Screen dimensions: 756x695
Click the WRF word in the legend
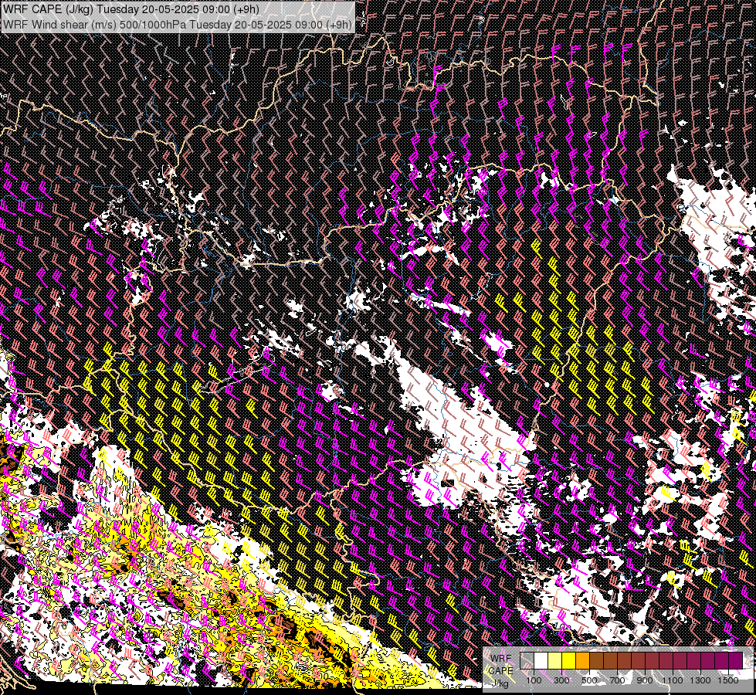click(501, 659)
